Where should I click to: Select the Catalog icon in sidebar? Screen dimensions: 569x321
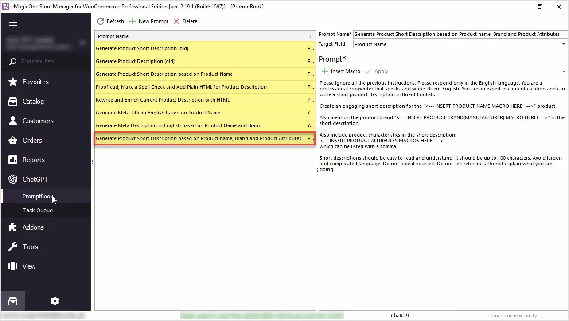pos(12,101)
